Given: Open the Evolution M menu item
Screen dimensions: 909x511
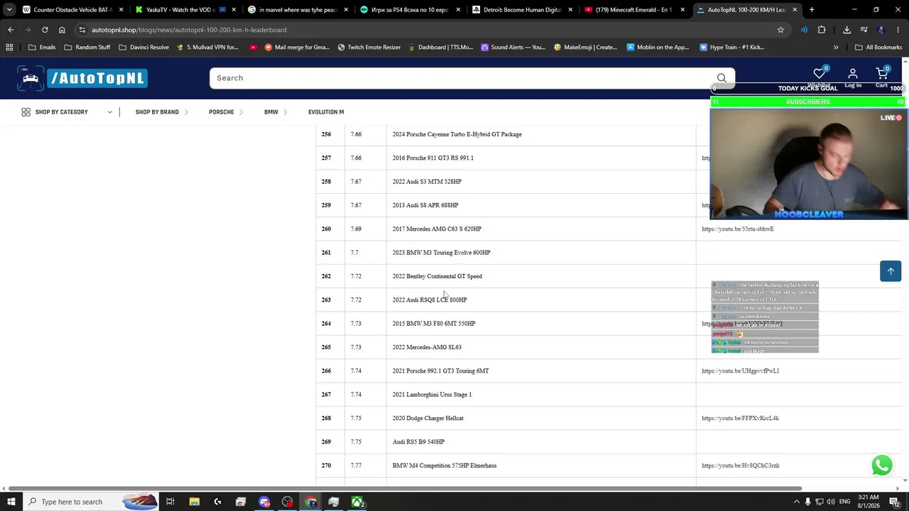Looking at the screenshot, I should click(326, 112).
